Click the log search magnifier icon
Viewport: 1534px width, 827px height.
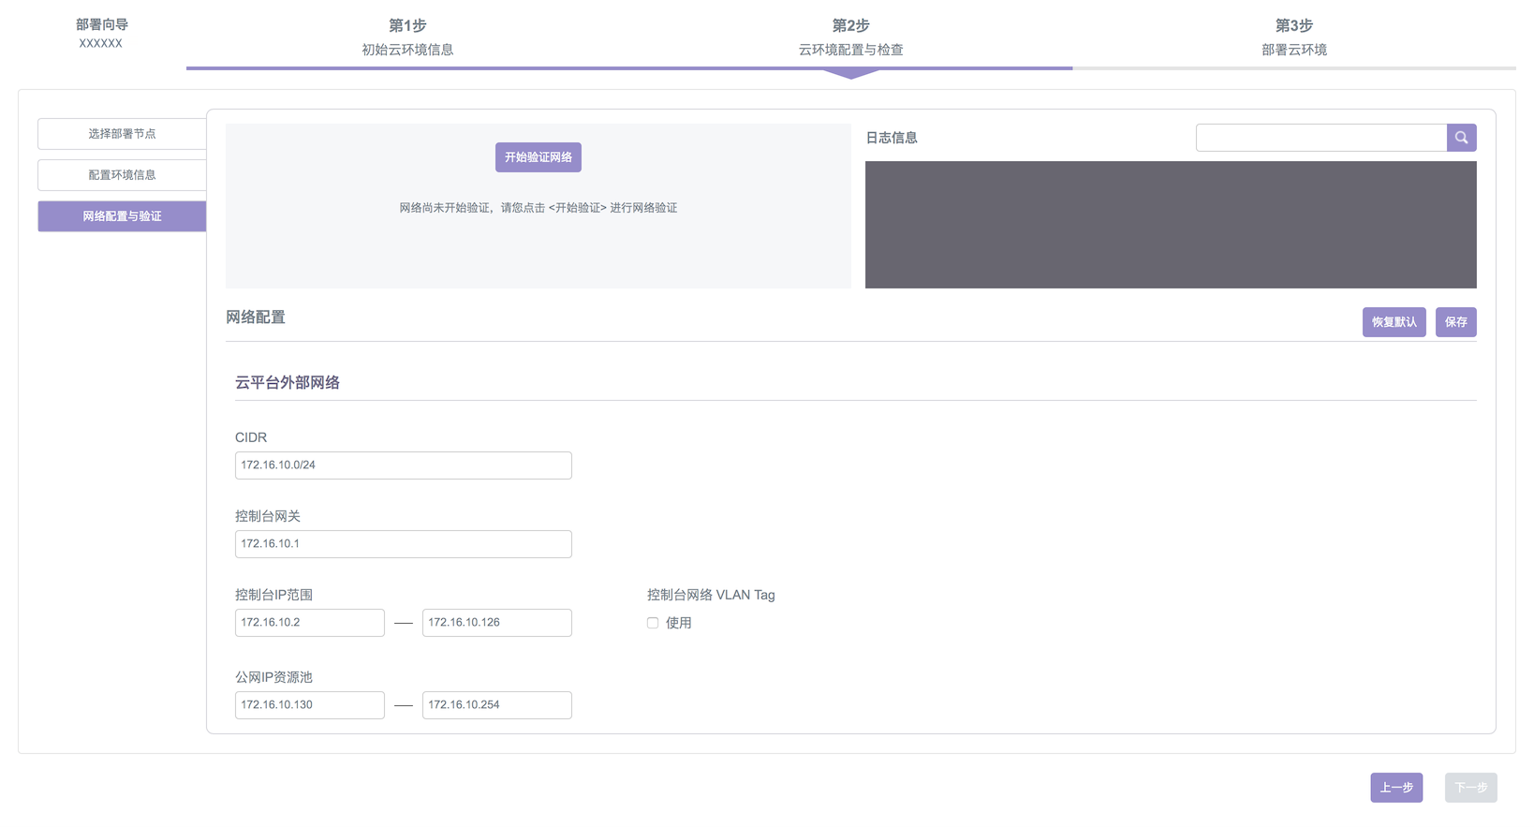[1461, 138]
